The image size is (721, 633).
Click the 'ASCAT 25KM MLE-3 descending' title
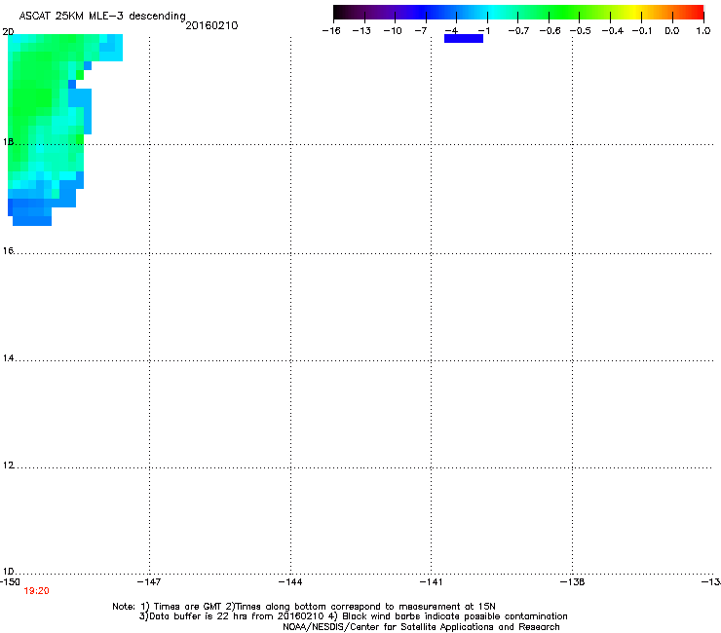click(102, 17)
